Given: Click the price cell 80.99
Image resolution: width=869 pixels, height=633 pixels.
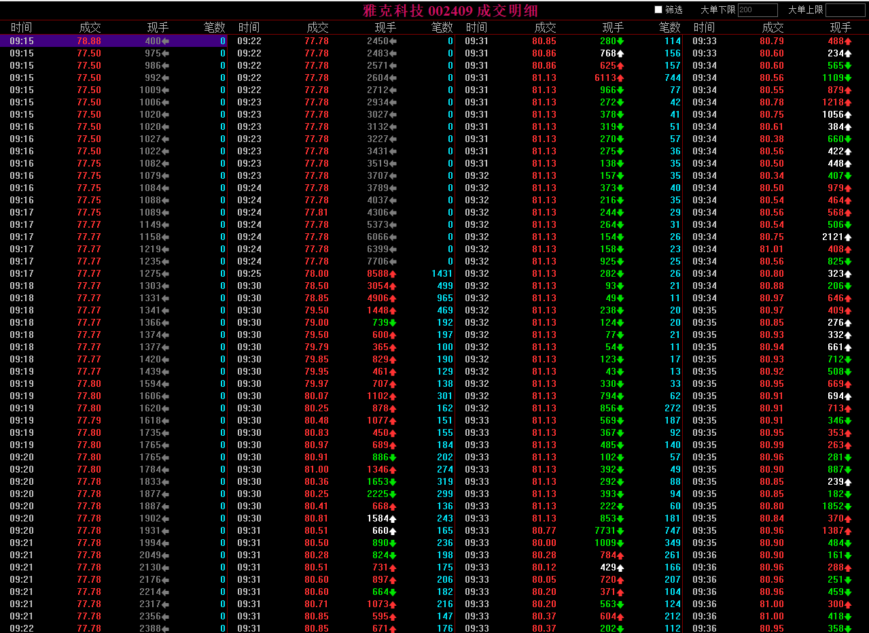Looking at the screenshot, I should (772, 445).
